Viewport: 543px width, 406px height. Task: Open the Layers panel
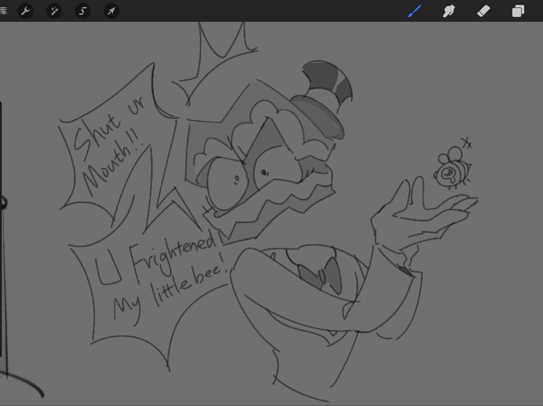(x=518, y=11)
